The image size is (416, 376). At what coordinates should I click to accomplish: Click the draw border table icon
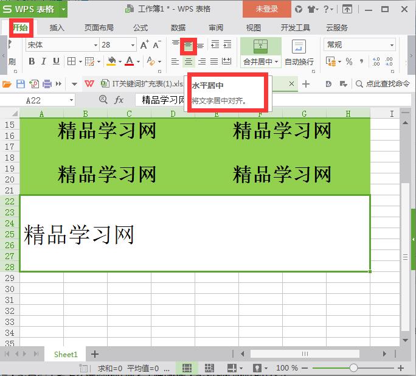pos(89,61)
